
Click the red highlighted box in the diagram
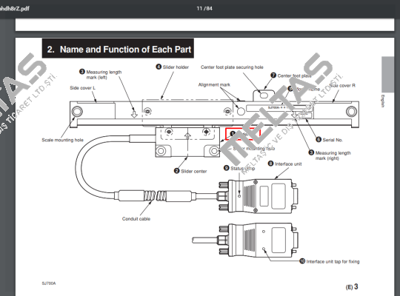(243, 134)
